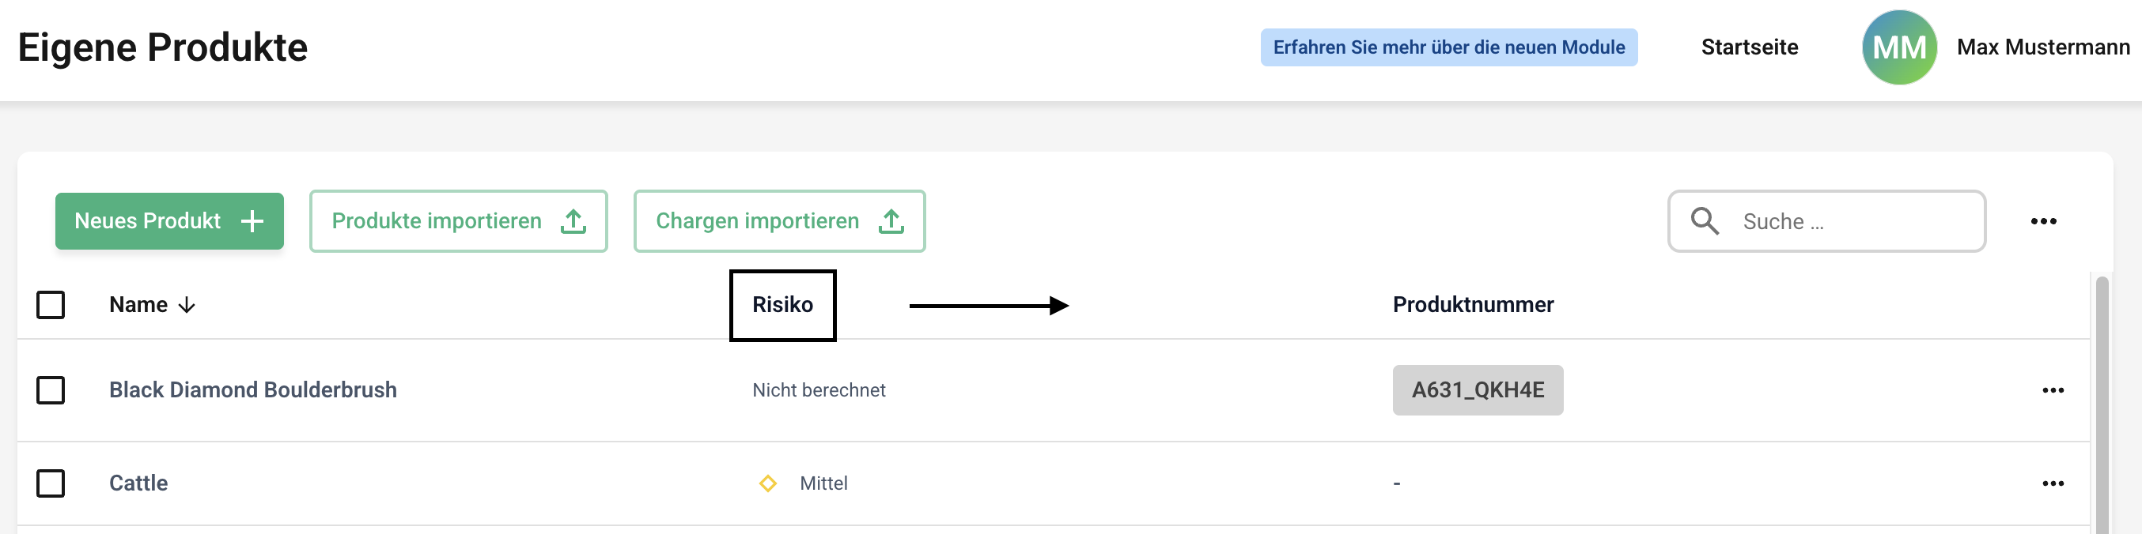Open the table options three-dot menu
Screen dimensions: 2142x534
(x=2043, y=221)
